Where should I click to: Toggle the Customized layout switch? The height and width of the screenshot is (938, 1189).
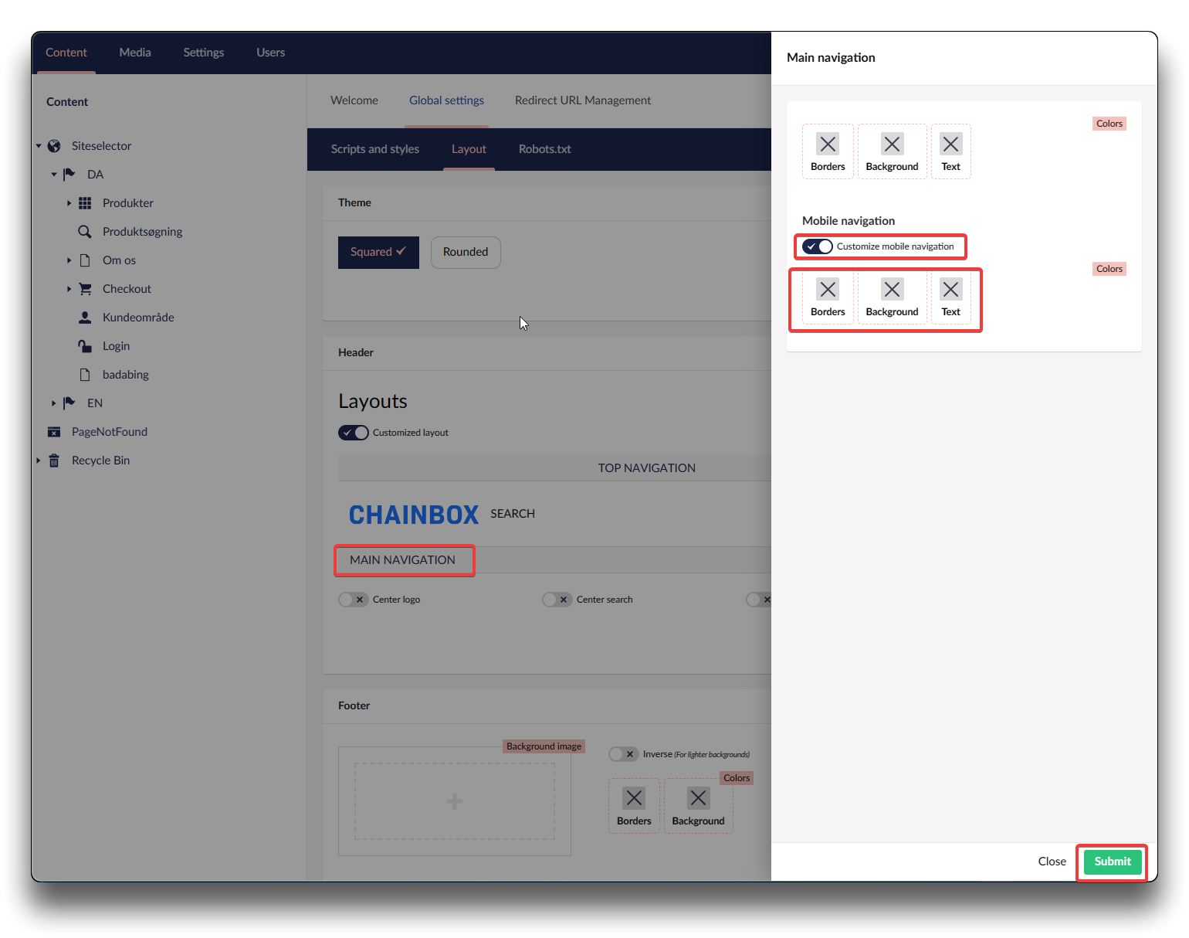tap(354, 433)
